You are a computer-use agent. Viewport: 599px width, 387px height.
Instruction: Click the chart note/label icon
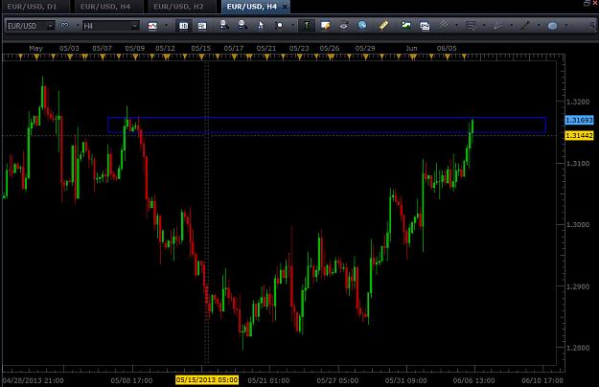(x=325, y=26)
